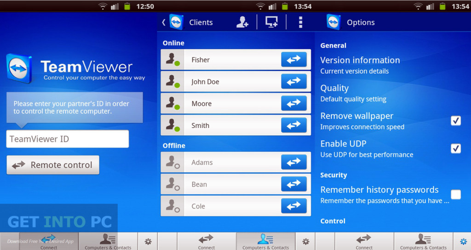Click the battery icon above Options screen

point(442,6)
